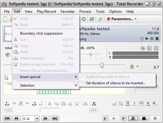The height and width of the screenshot is (123, 163).
Task: Click the save selection disk icon
Action: [85, 103]
